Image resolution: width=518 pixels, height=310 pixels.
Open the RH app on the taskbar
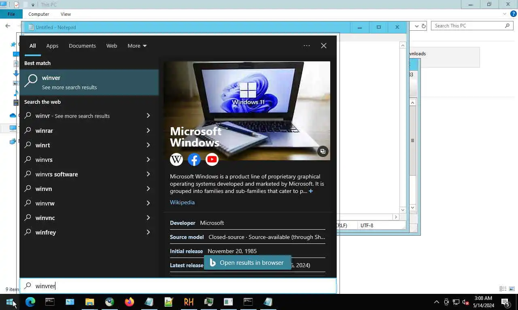click(x=189, y=302)
